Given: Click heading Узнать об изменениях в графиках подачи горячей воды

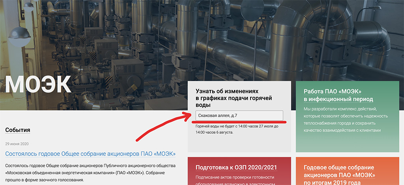Looking at the screenshot, I should pos(234,98).
